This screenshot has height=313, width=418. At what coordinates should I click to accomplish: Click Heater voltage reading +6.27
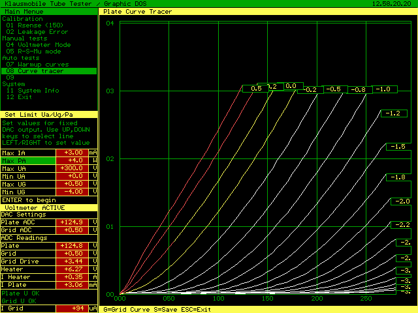pos(72,269)
